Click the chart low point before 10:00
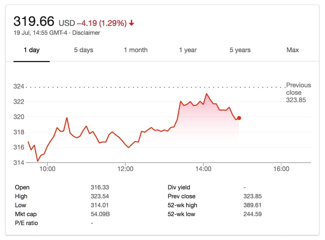 pyautogui.click(x=38, y=161)
